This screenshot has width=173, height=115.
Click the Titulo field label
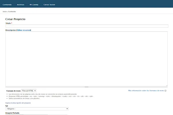[x=8, y=23]
